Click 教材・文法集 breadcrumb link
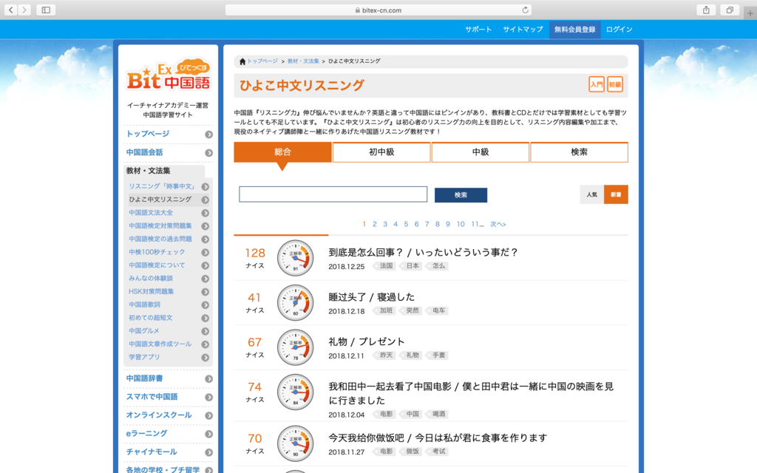Viewport: 757px width, 473px height. point(303,61)
